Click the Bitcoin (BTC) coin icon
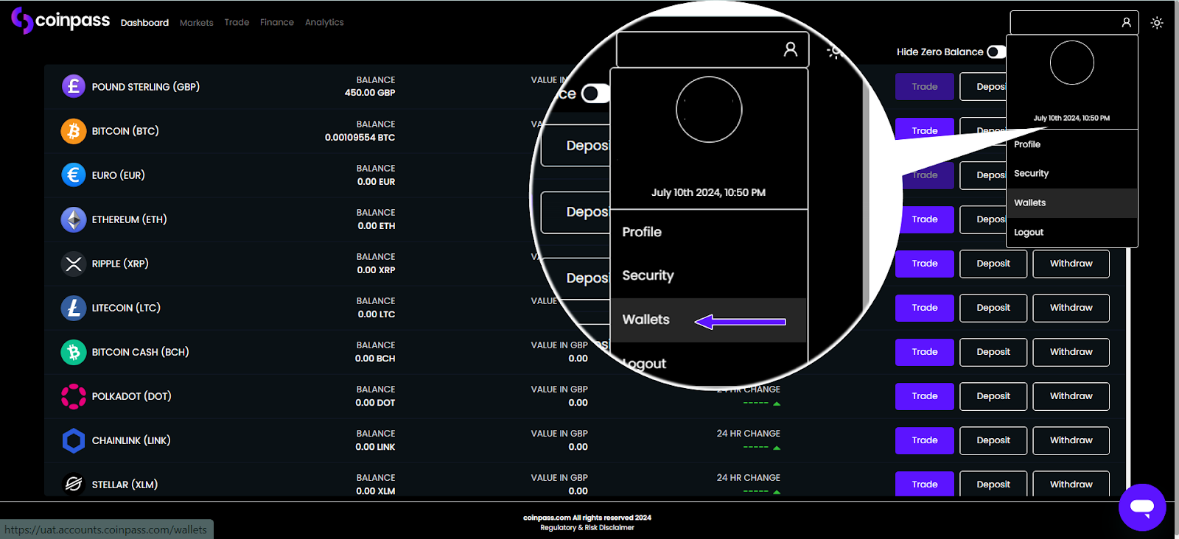 (73, 131)
